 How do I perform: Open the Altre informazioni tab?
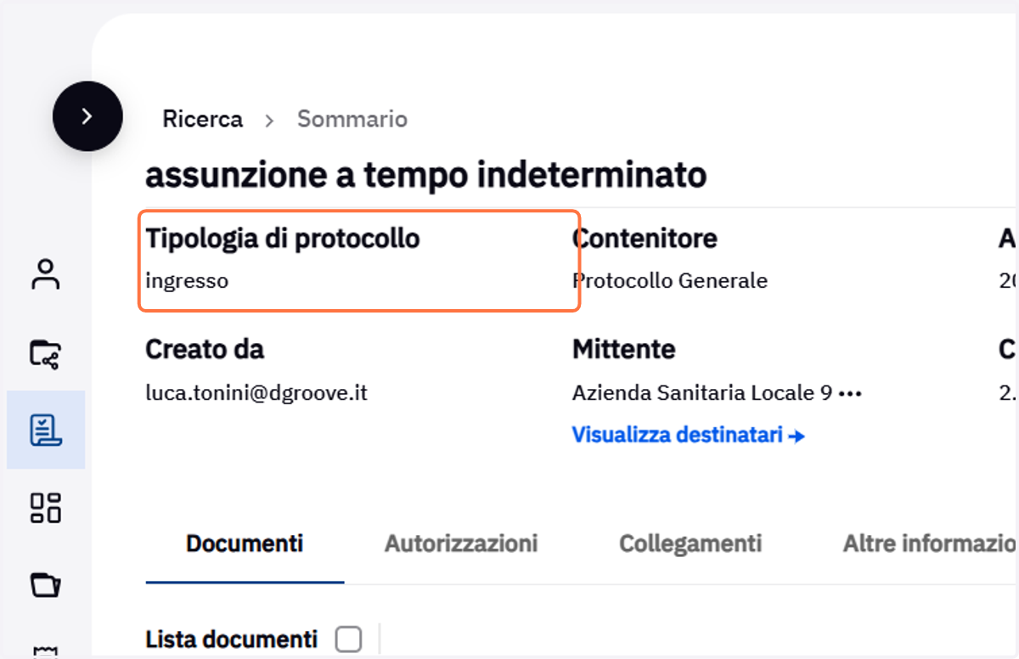pos(931,544)
